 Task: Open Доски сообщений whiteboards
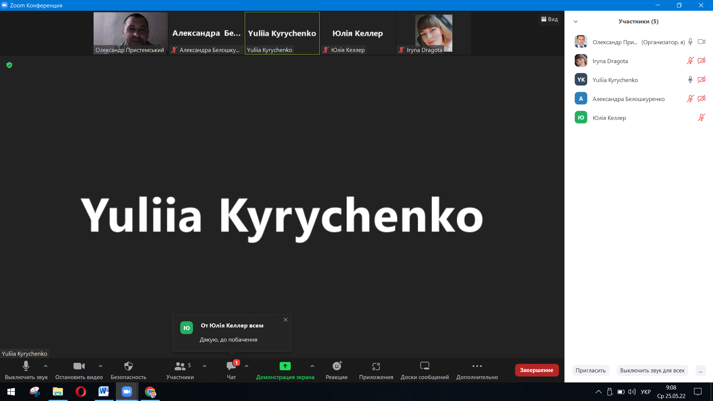pos(425,370)
